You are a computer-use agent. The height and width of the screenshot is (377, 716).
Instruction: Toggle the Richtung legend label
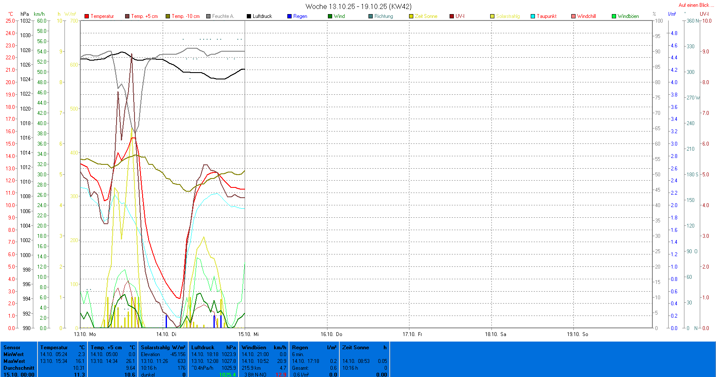383,16
